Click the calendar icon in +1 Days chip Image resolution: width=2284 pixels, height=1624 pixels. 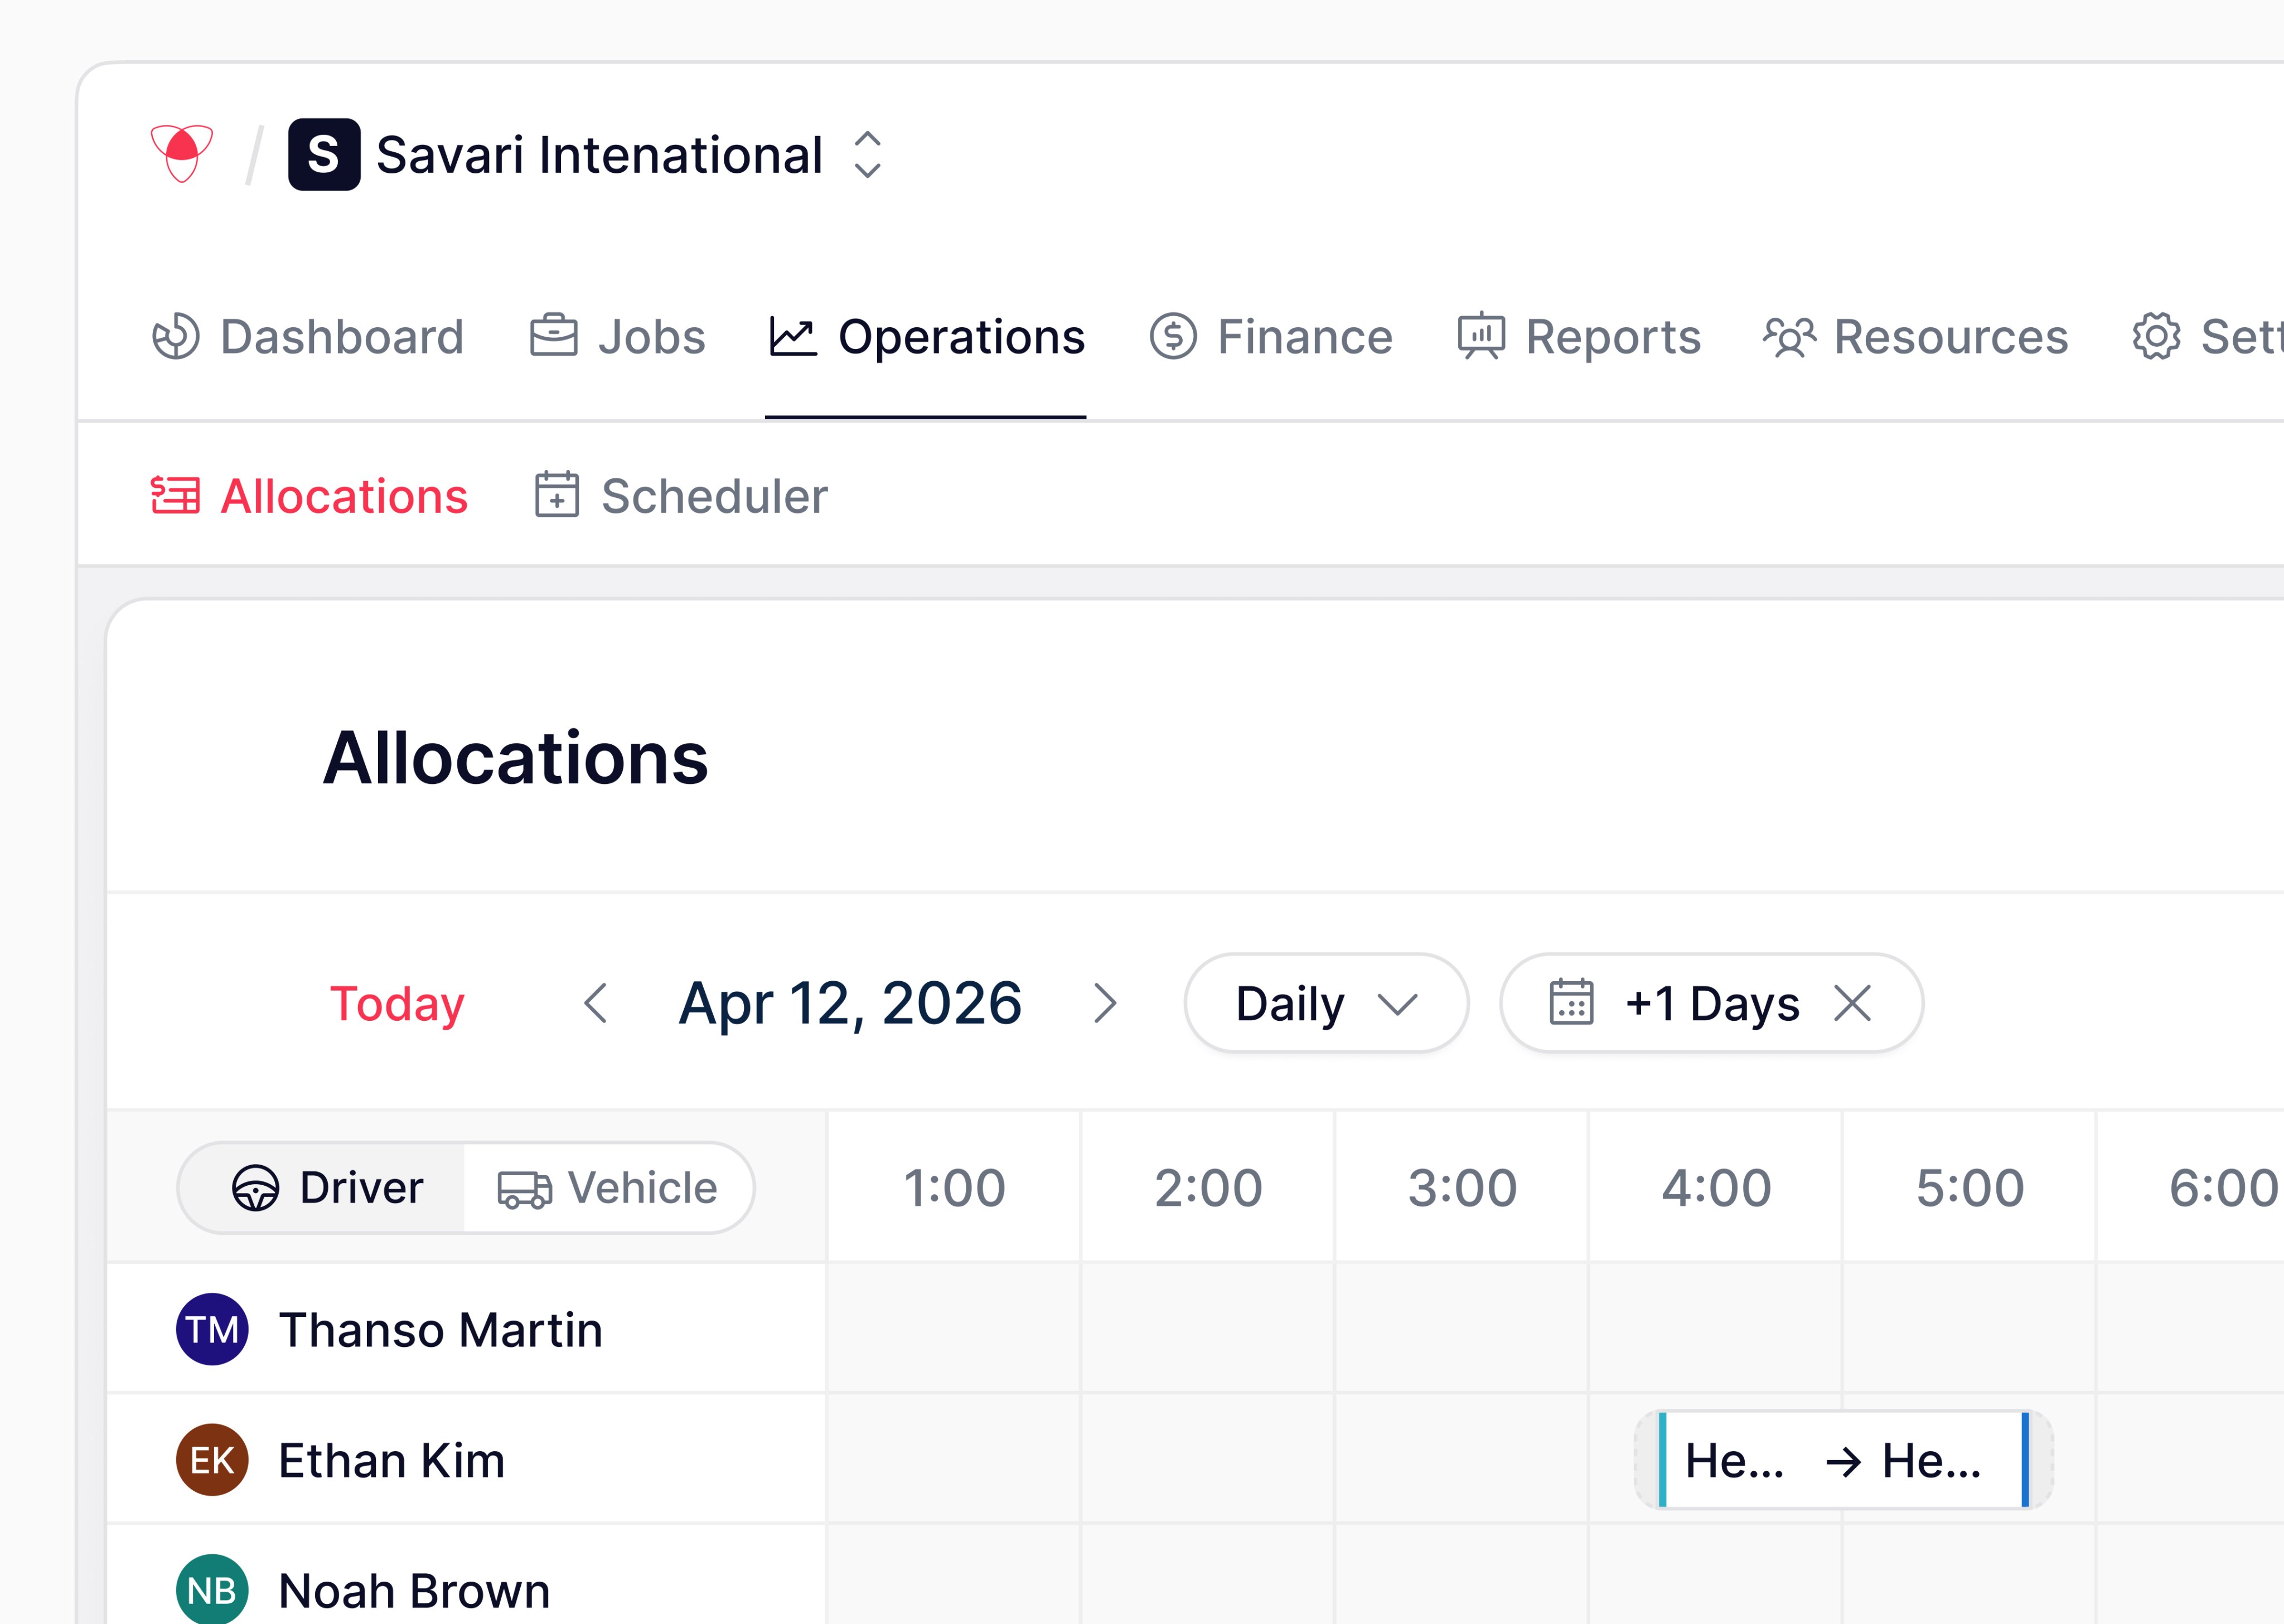point(1571,1003)
